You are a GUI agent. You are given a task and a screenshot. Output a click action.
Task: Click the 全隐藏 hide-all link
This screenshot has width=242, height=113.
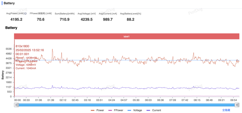(x=226, y=110)
